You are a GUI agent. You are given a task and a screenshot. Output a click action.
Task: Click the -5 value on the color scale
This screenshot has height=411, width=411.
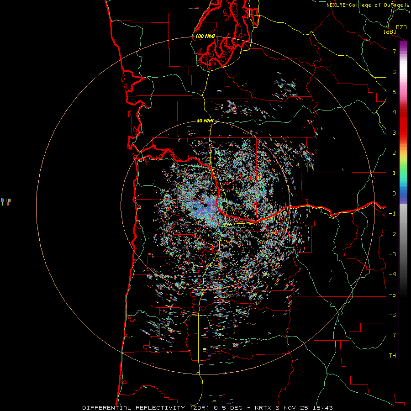click(392, 295)
